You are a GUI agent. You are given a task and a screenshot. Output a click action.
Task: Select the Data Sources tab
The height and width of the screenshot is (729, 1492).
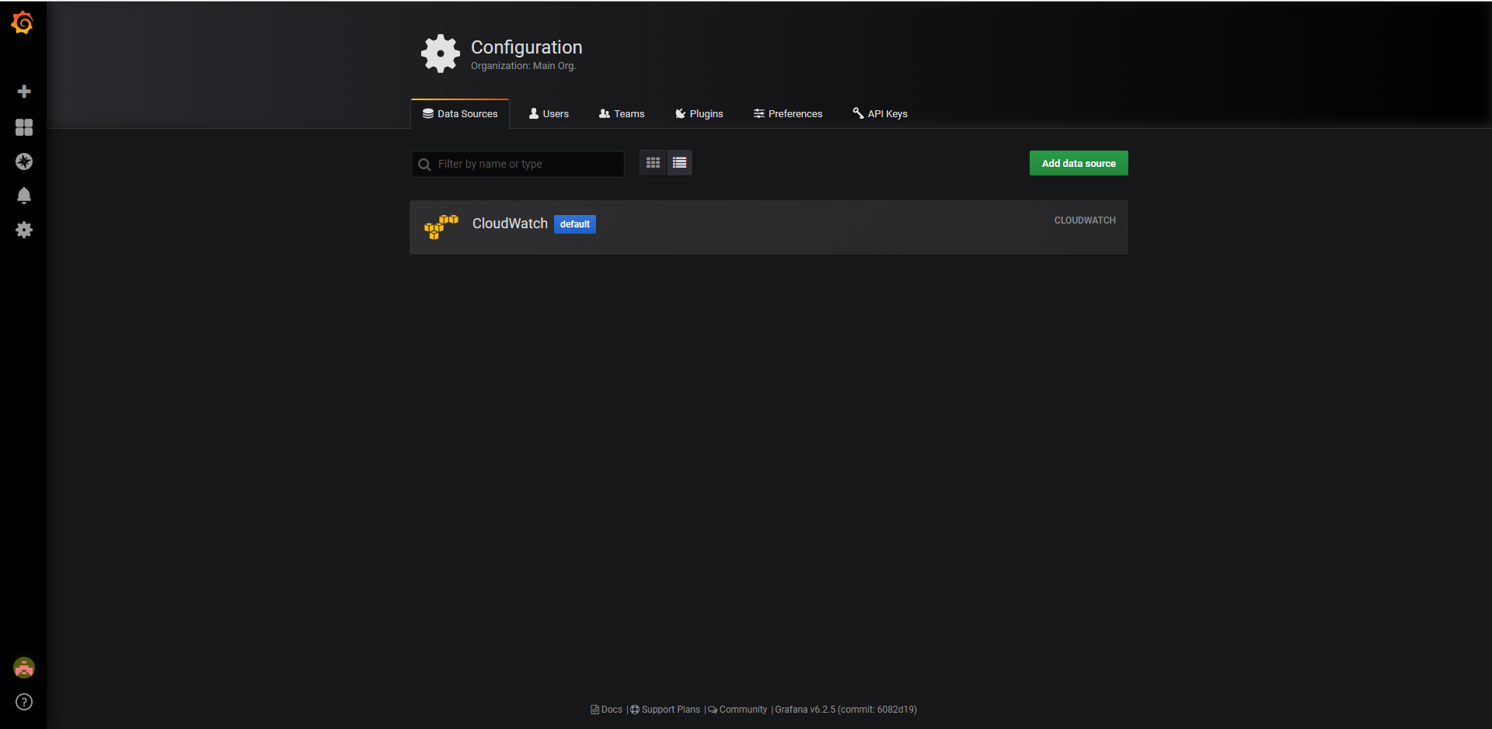460,113
